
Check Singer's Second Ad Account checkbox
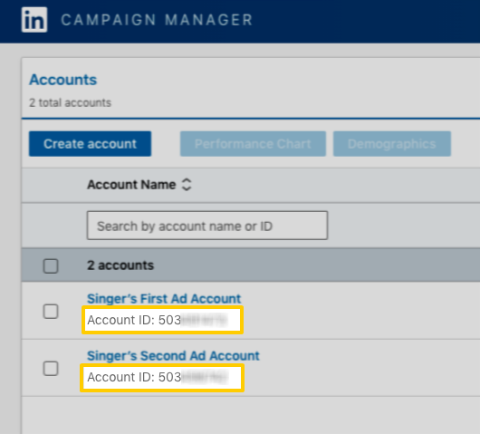pos(51,368)
